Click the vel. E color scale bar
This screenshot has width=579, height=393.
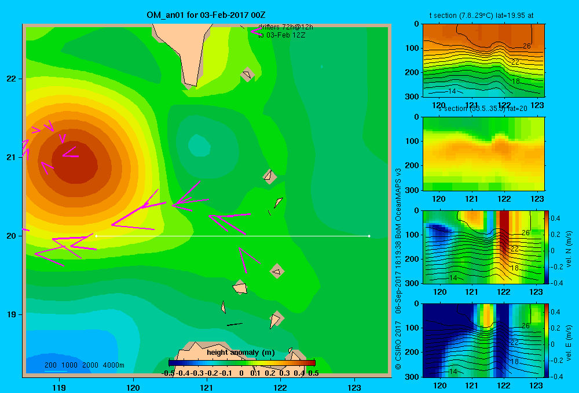click(547, 340)
